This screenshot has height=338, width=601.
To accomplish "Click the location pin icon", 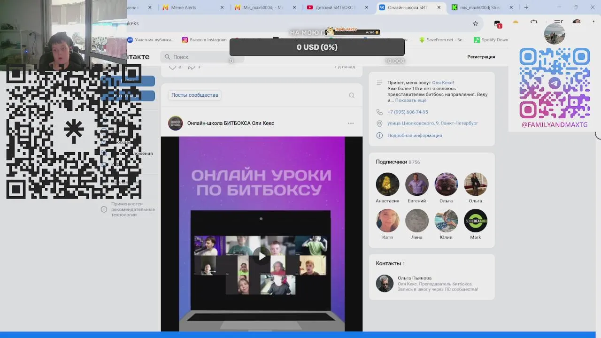I will coord(379,123).
